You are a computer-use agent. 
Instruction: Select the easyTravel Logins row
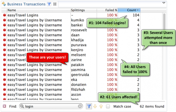pos(71,15)
